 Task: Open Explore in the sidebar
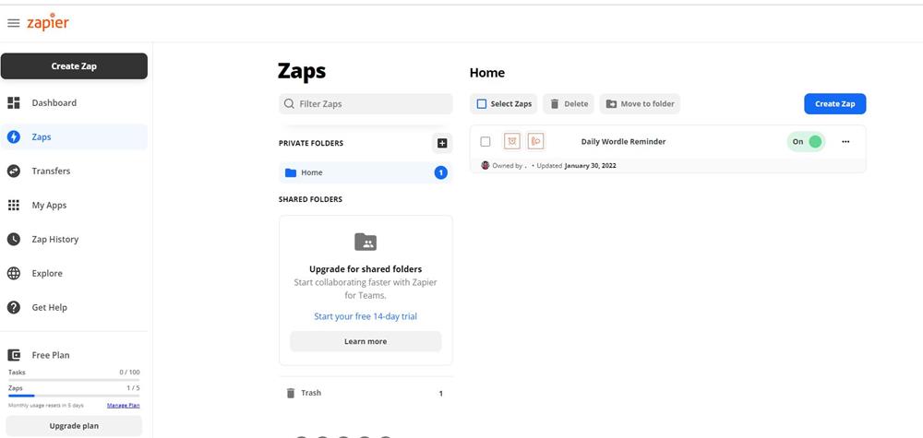tap(74, 273)
